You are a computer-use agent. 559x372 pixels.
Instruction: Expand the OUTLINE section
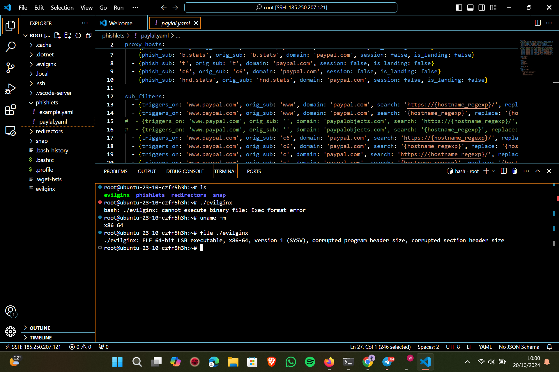pos(58,328)
